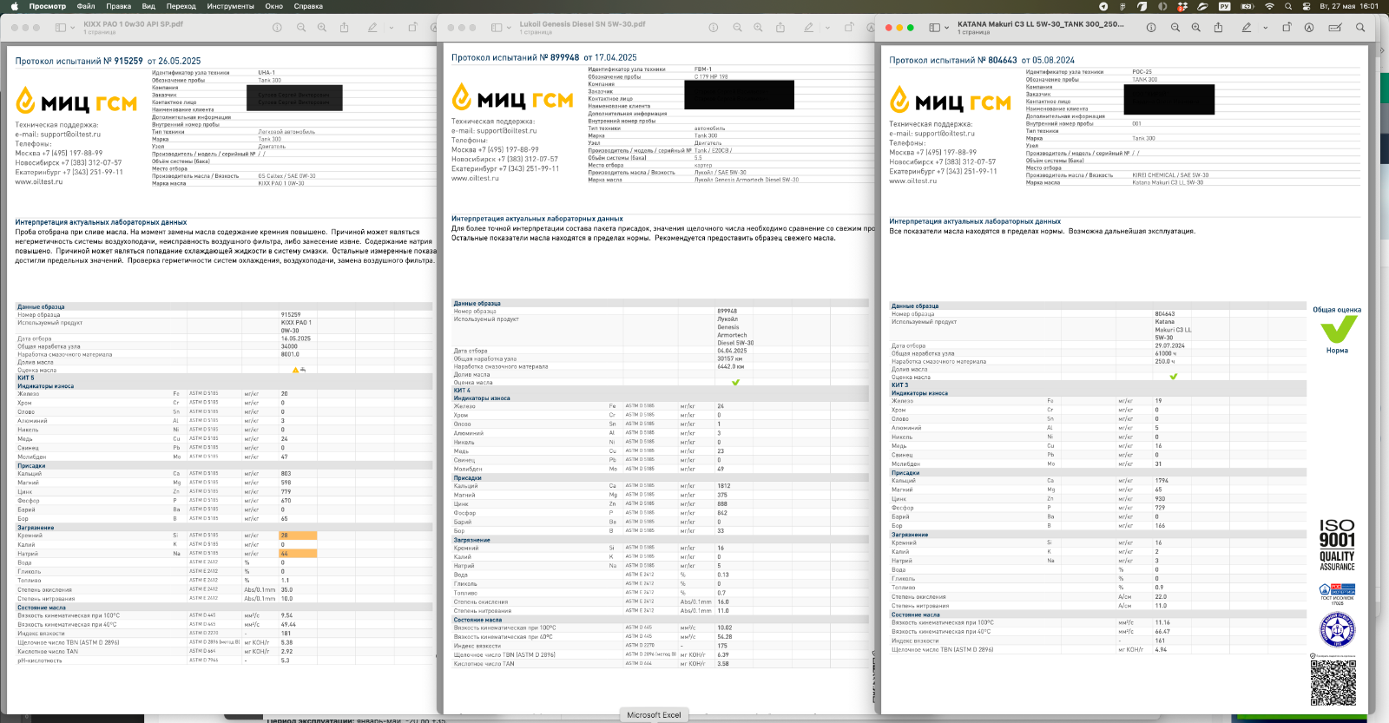Open form filling toolbar in KATANA window

point(1335,28)
